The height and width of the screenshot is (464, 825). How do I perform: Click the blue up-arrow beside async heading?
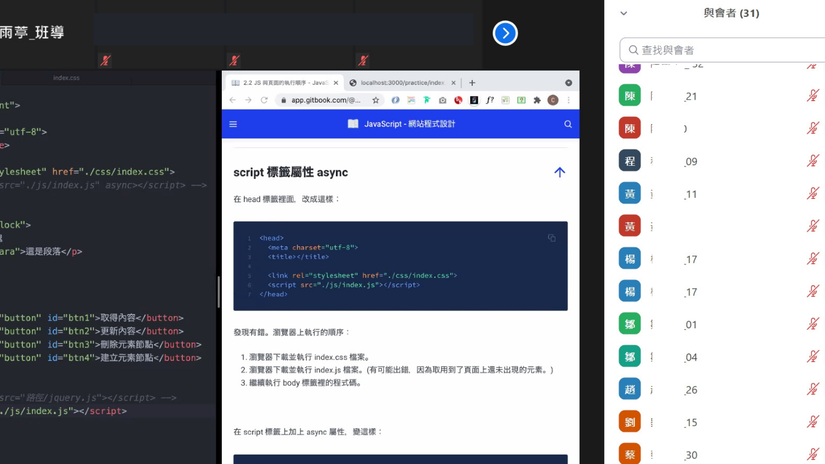coord(559,172)
